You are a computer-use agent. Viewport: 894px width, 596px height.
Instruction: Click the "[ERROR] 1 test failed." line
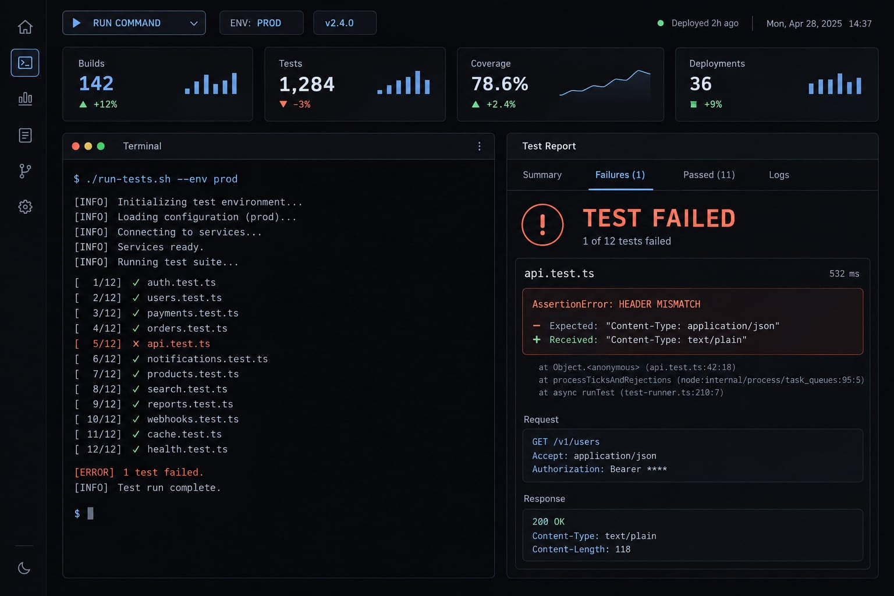pos(139,472)
